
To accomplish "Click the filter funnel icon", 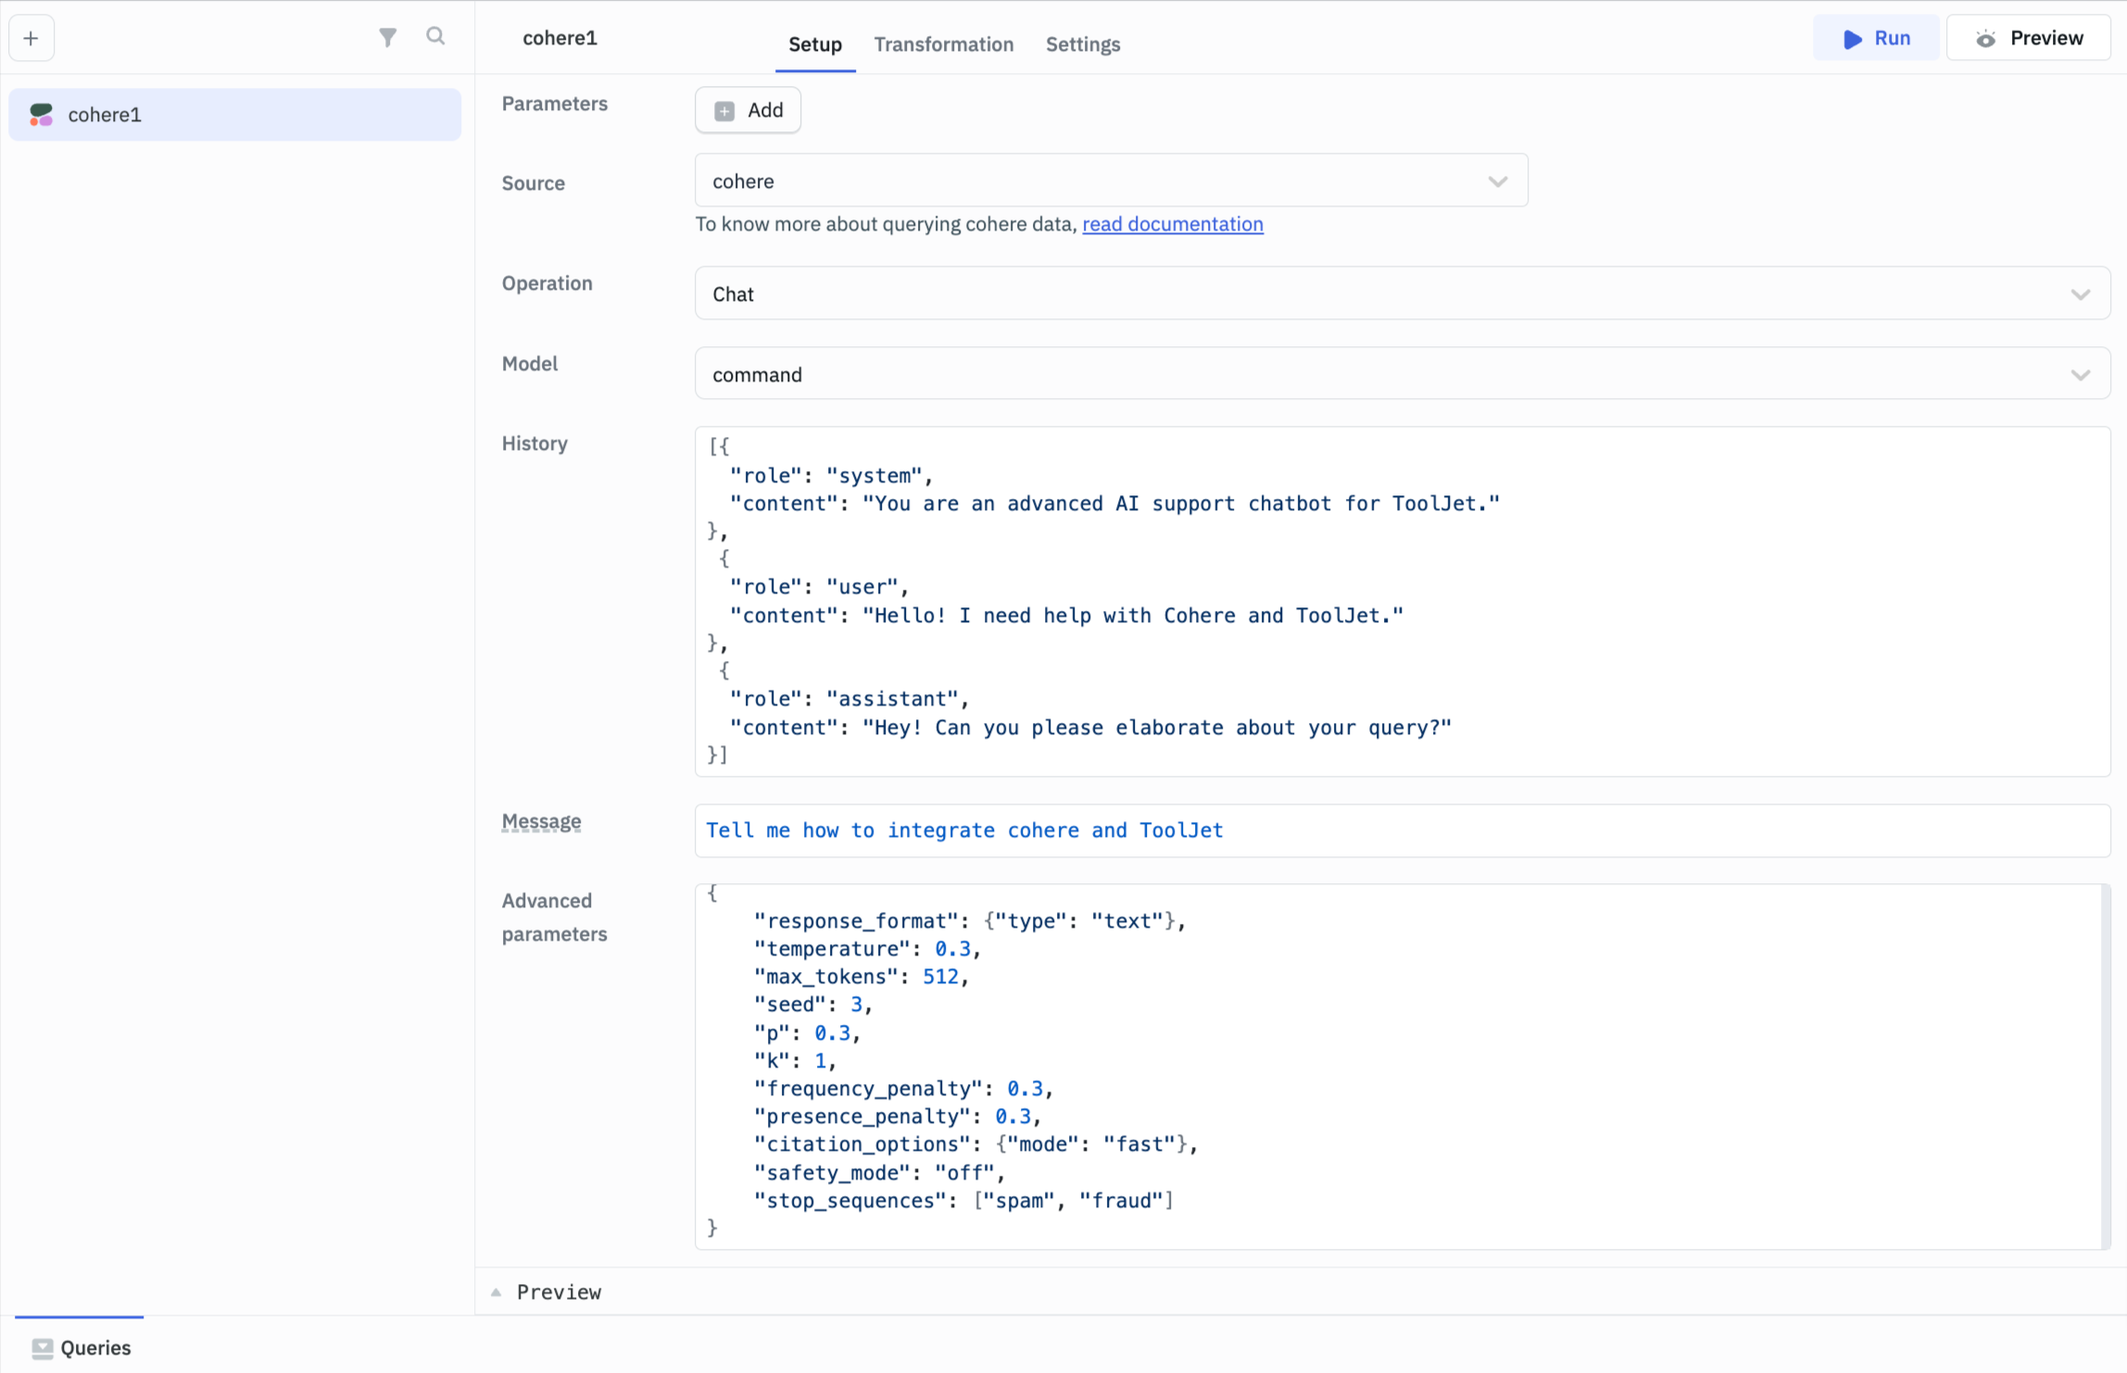I will (388, 37).
